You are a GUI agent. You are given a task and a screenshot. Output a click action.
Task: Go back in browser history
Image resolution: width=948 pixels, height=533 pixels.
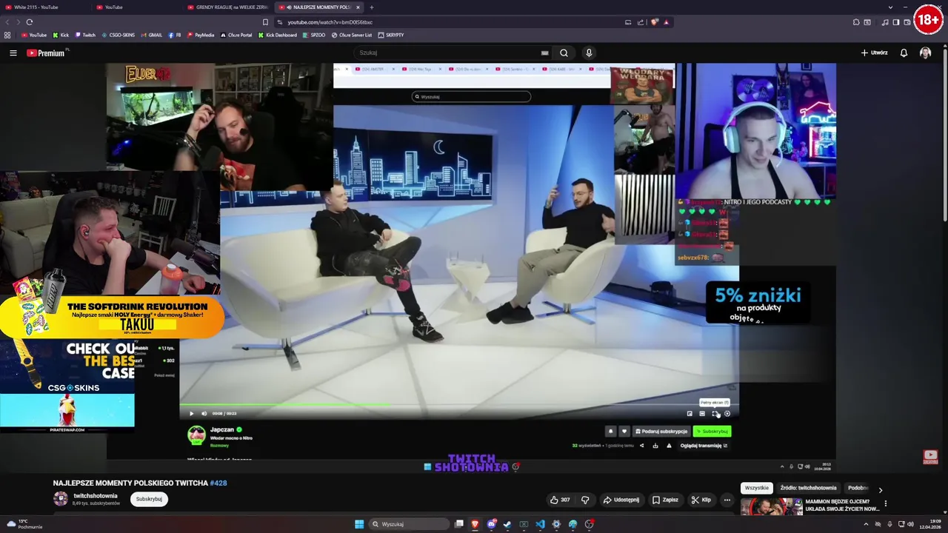[x=9, y=22]
